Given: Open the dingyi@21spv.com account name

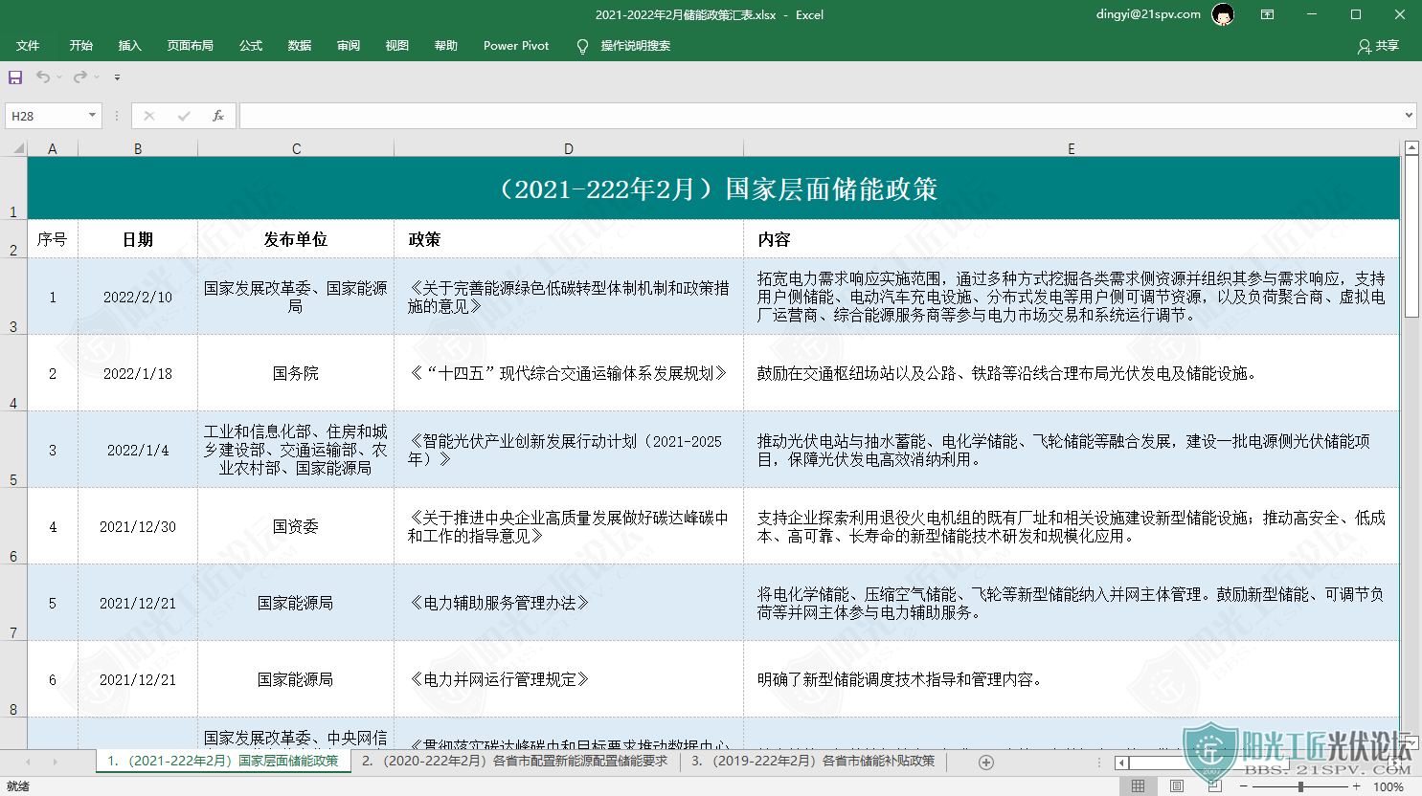Looking at the screenshot, I should pyautogui.click(x=1148, y=14).
